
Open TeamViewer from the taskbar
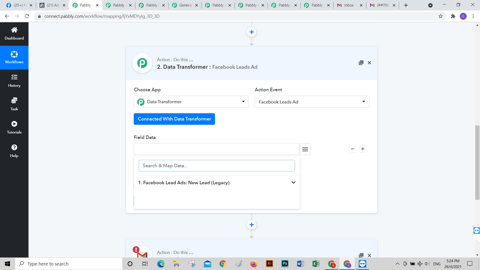(362, 264)
